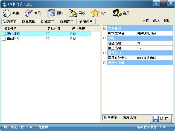The image size is (175, 131).
Task: Click the F12 stop hotkey of 释放附件
Action: coord(73,39)
